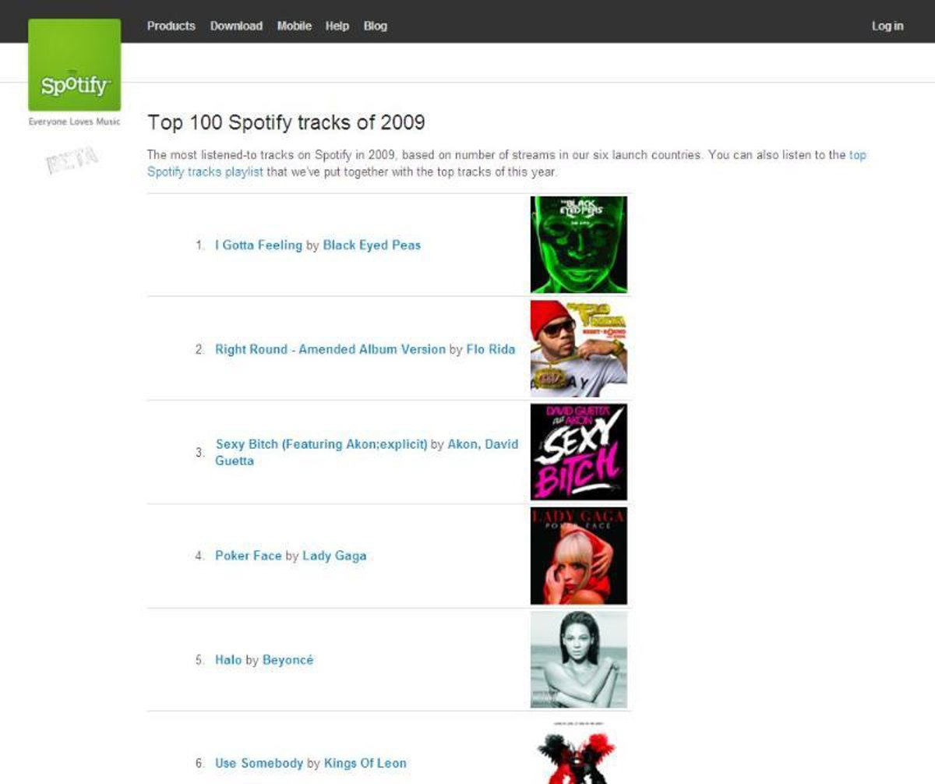Click the green Spotify logo
The height and width of the screenshot is (784, 935).
(x=75, y=65)
